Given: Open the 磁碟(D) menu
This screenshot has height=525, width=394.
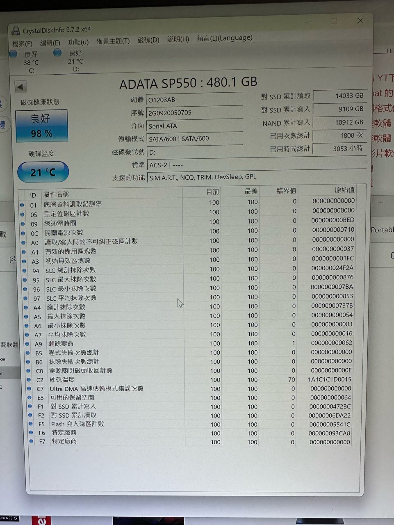Looking at the screenshot, I should (148, 40).
